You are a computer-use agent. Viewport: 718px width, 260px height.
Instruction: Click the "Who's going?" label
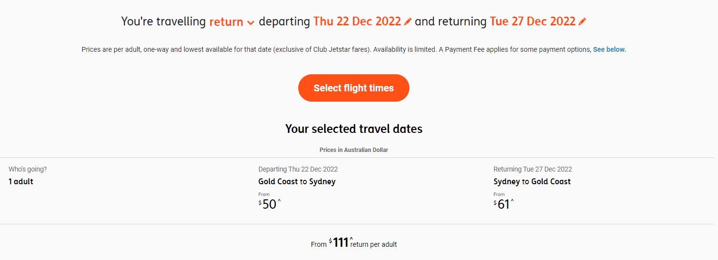click(x=28, y=169)
